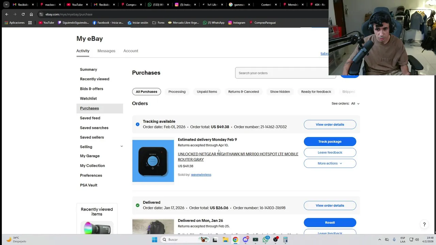436x245 pixels.
Task: Open the SiguiendoSiguiendo Twitch bookmark
Action: [73, 23]
